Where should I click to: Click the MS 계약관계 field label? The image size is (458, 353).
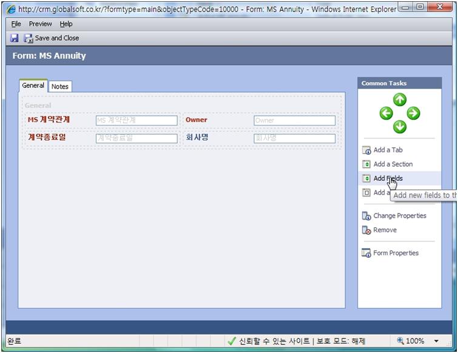coord(49,119)
